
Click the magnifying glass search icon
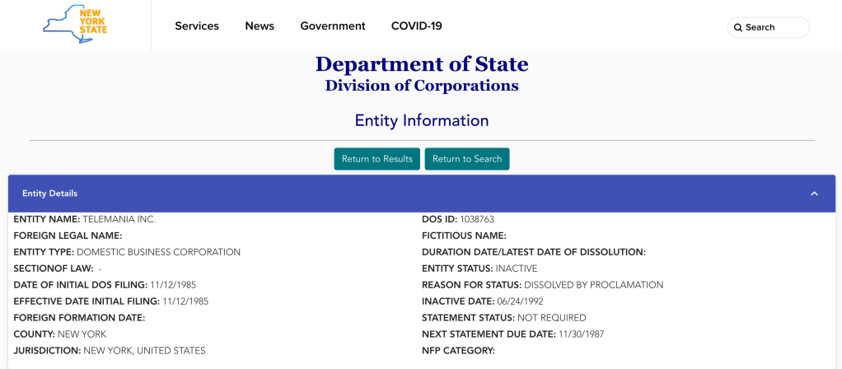click(x=738, y=27)
